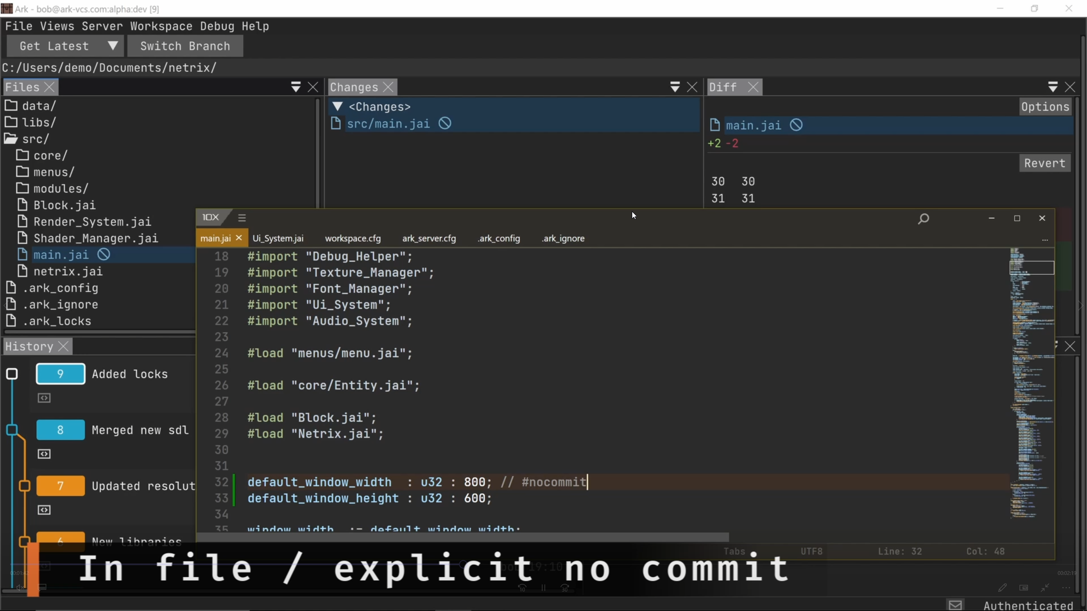This screenshot has height=611, width=1087.
Task: Toggle the no-commit marker on main.jai in Files
Action: (104, 255)
